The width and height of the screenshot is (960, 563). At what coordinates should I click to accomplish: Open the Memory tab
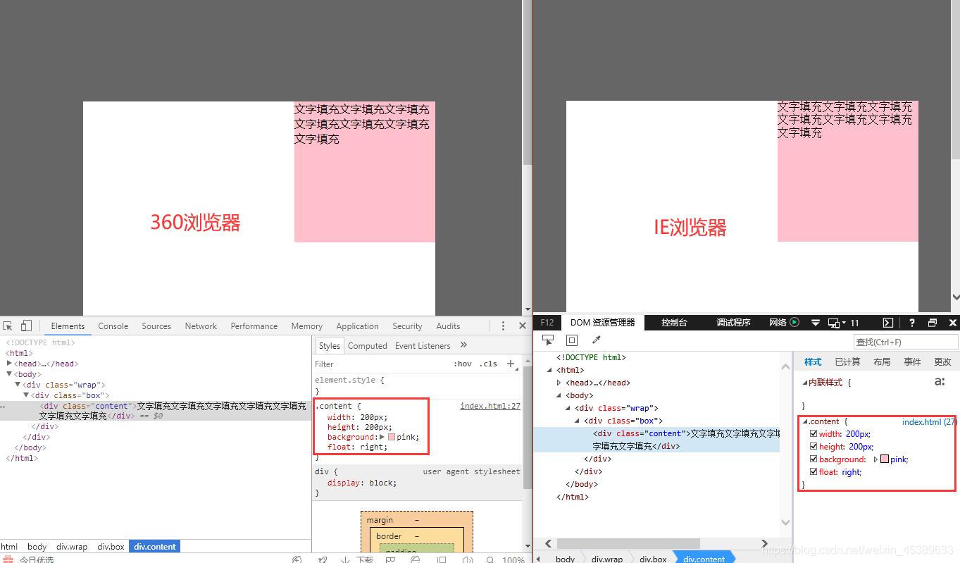[306, 326]
